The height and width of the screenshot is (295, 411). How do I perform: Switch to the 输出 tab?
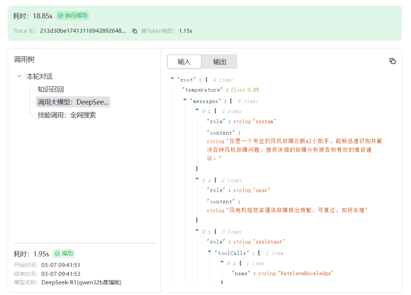[x=220, y=62]
